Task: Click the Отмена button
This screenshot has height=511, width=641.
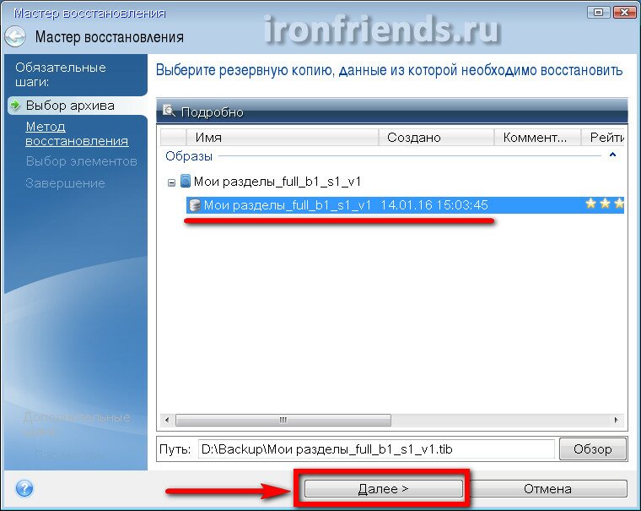Action: (x=547, y=488)
